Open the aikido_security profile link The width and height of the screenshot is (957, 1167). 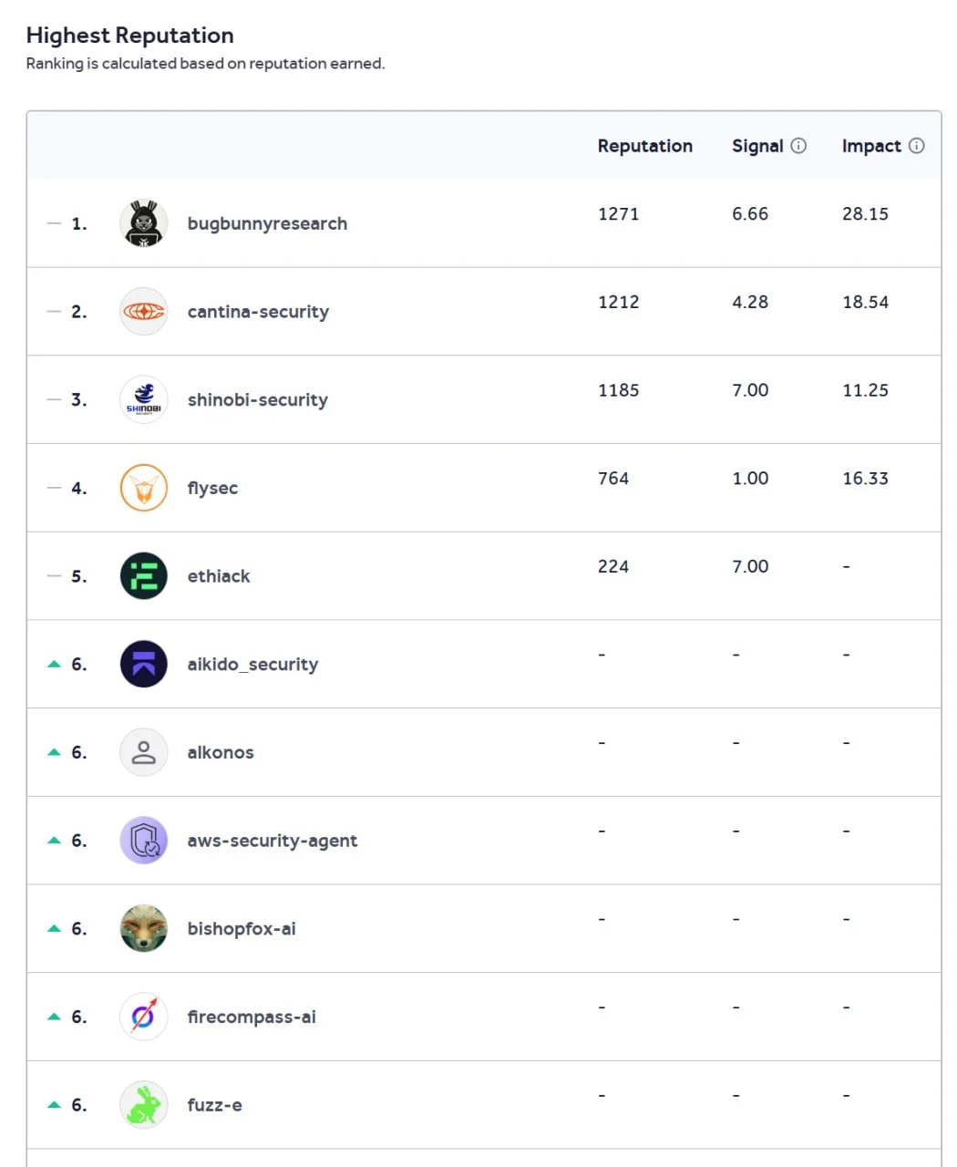tap(252, 665)
